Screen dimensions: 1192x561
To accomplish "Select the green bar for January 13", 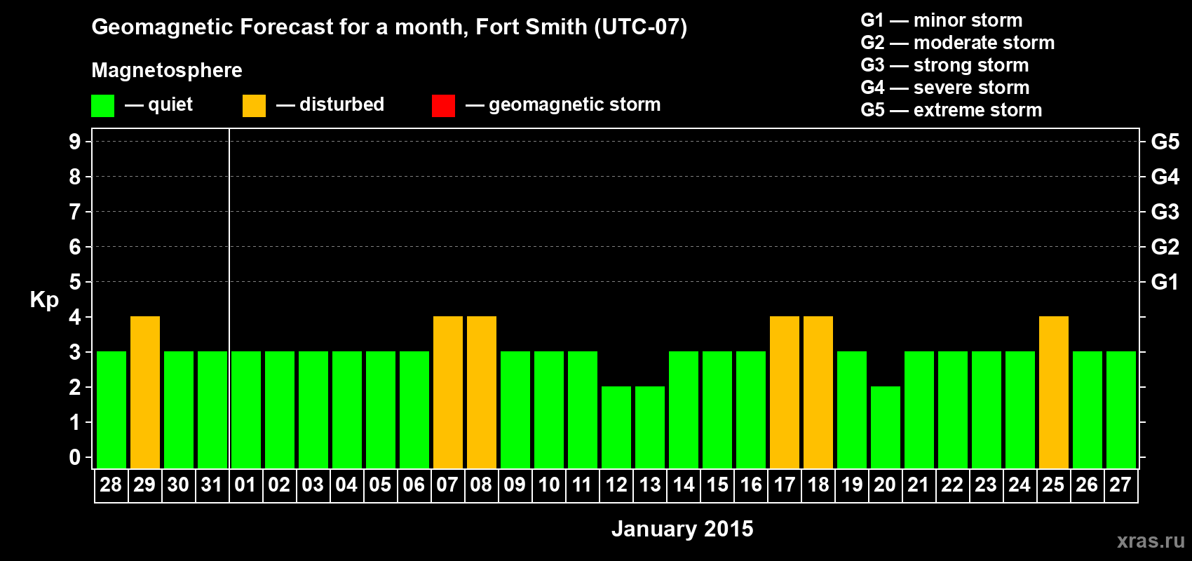I will pyautogui.click(x=650, y=427).
